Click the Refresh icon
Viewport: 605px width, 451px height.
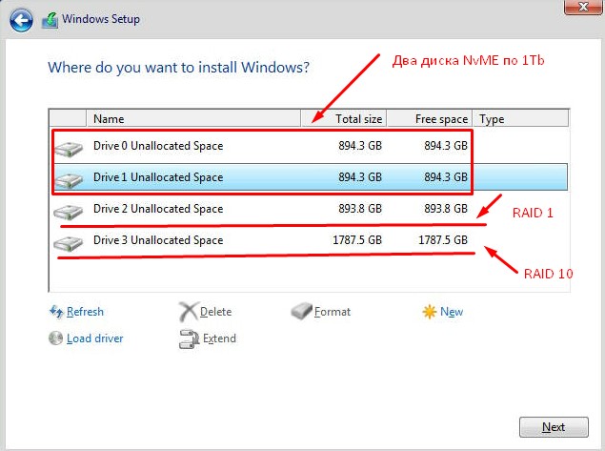click(x=55, y=312)
